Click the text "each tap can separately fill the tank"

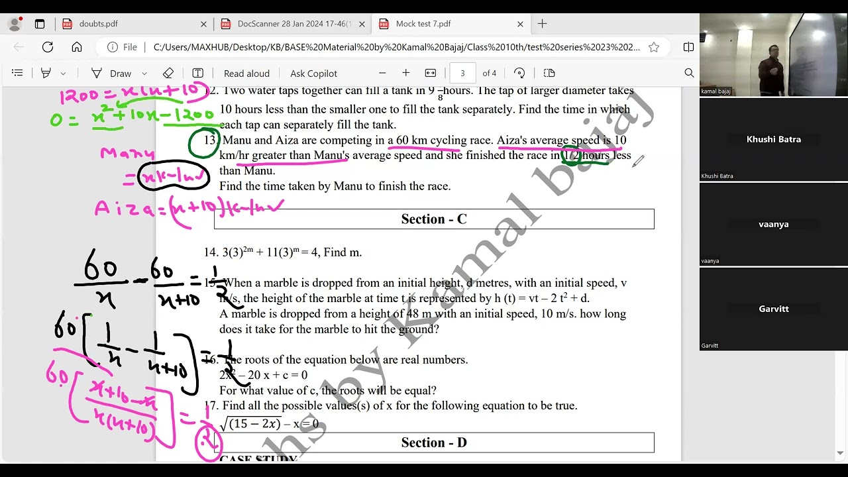[307, 125]
